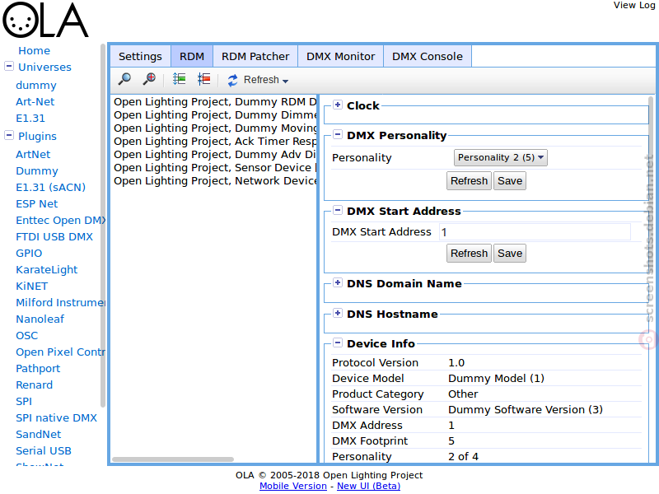Select the GPIO plugin
This screenshot has width=659, height=494.
(29, 254)
